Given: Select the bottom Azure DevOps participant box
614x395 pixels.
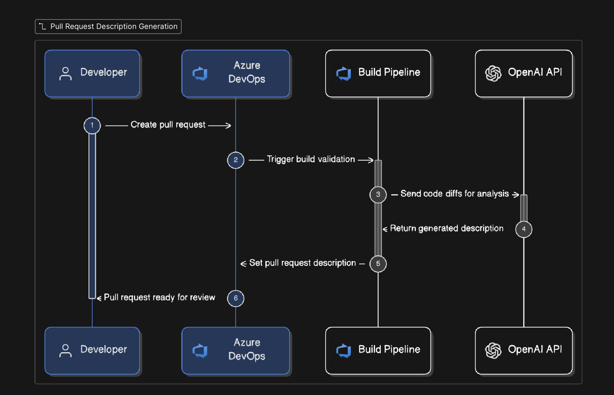Looking at the screenshot, I should click(236, 350).
